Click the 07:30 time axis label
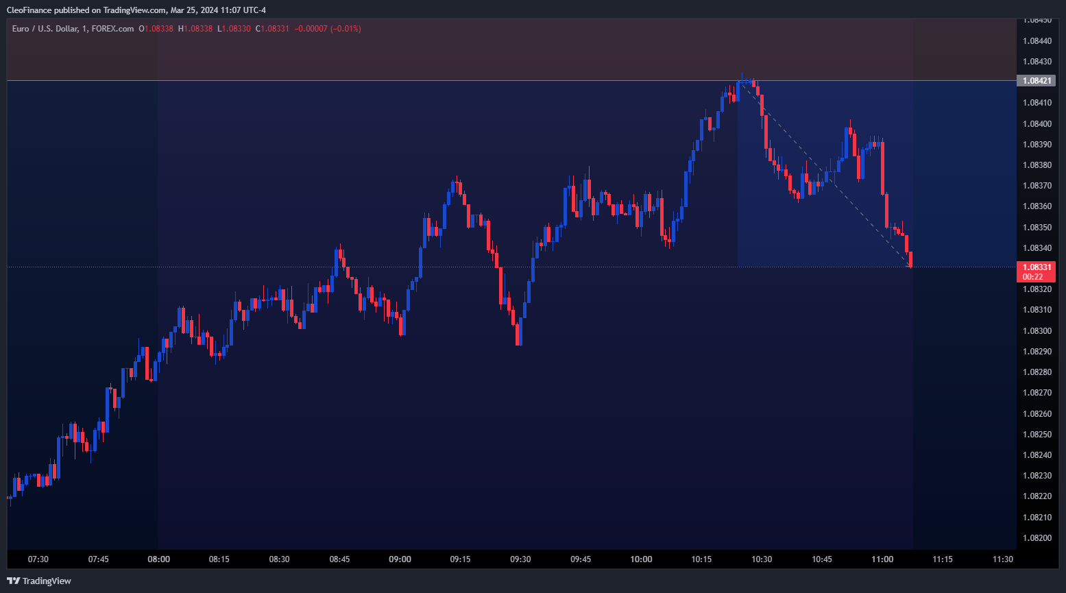The height and width of the screenshot is (593, 1066). (x=38, y=559)
